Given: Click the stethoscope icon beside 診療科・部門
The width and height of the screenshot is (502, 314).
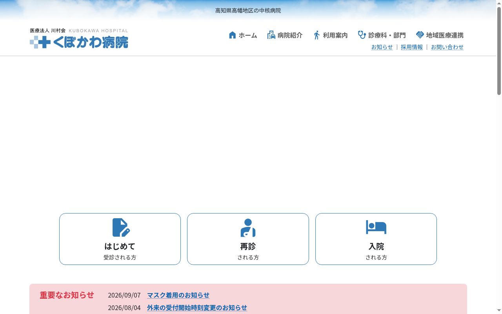Looking at the screenshot, I should 362,35.
